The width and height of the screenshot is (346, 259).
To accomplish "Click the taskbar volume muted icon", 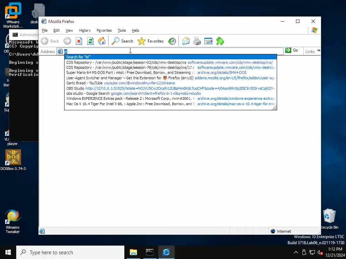I will click(x=320, y=252).
